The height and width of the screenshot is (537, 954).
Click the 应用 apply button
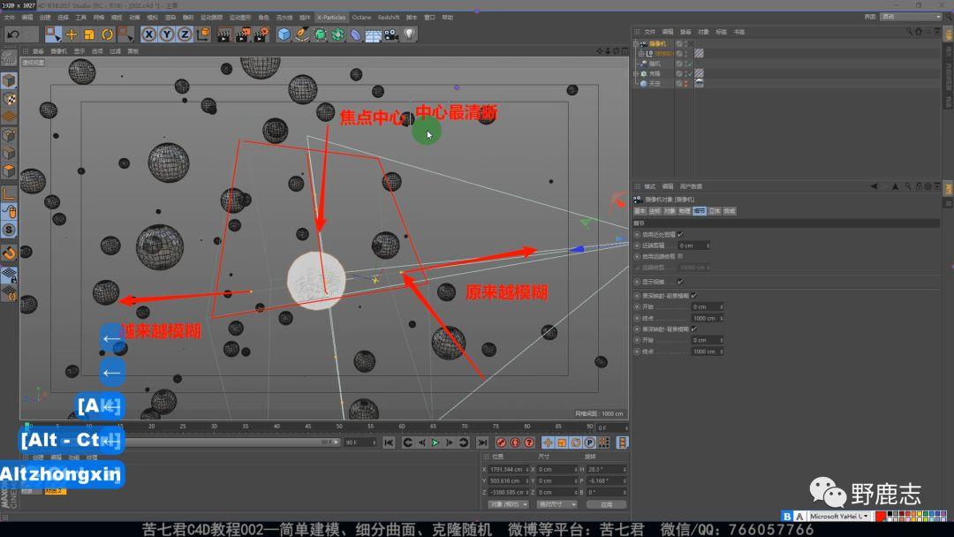pyautogui.click(x=606, y=504)
